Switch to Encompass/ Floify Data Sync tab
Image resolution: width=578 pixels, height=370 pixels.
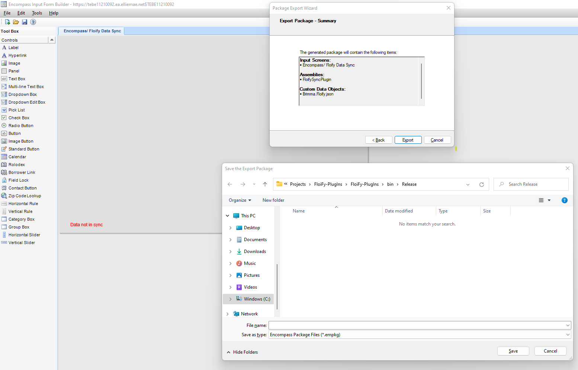tap(92, 31)
